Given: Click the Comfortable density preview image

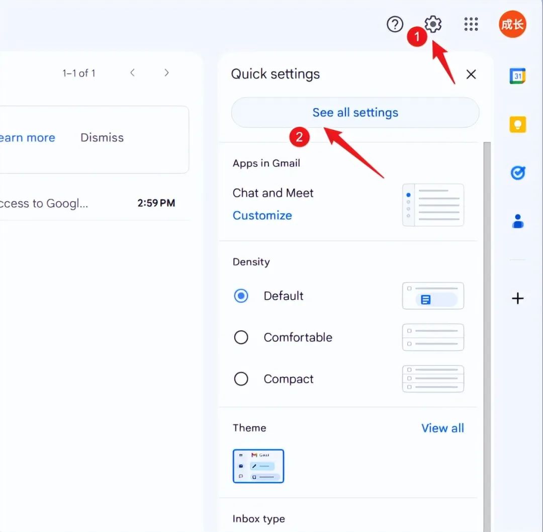Looking at the screenshot, I should [x=433, y=337].
